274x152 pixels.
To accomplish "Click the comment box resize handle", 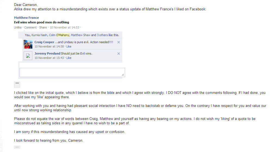I will 123,75.
